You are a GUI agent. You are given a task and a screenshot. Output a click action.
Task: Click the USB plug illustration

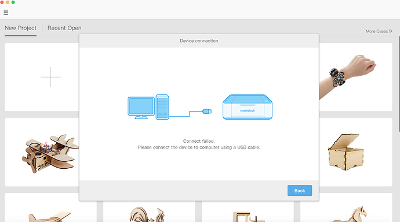click(207, 111)
